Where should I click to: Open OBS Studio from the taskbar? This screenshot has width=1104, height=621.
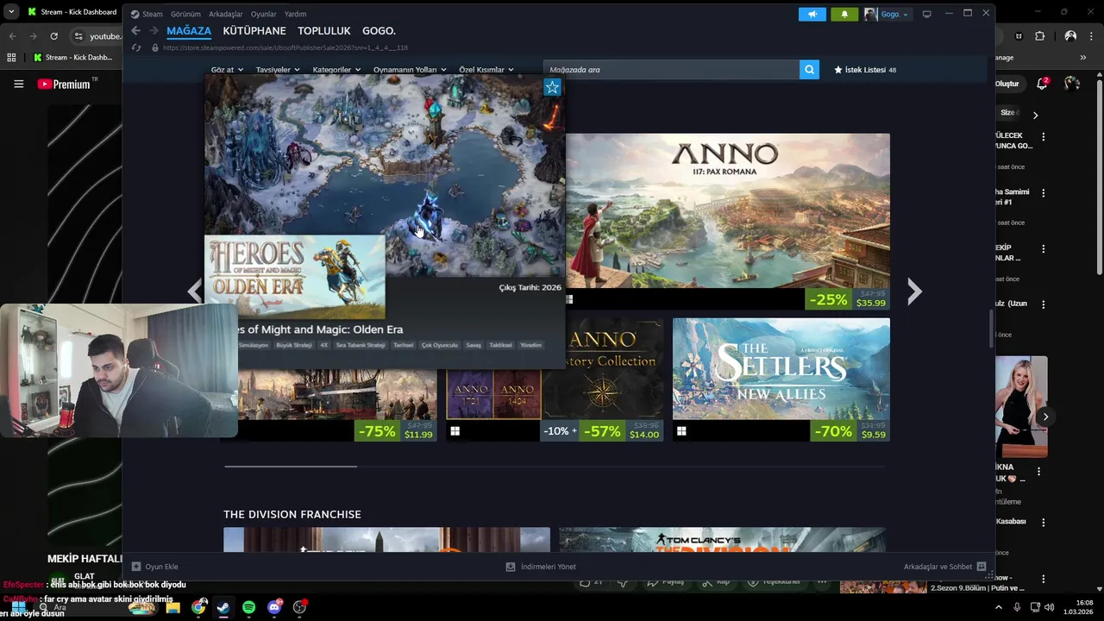[x=299, y=607]
